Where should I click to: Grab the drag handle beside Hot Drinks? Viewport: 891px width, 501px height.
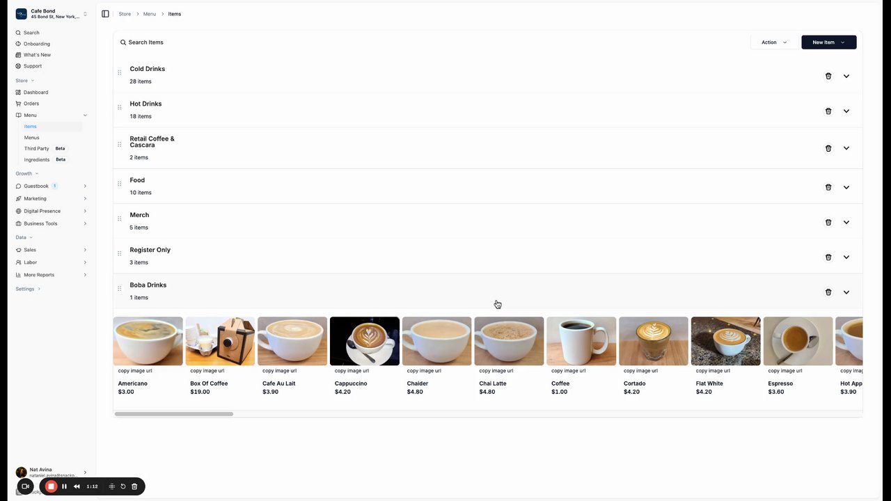pos(119,108)
